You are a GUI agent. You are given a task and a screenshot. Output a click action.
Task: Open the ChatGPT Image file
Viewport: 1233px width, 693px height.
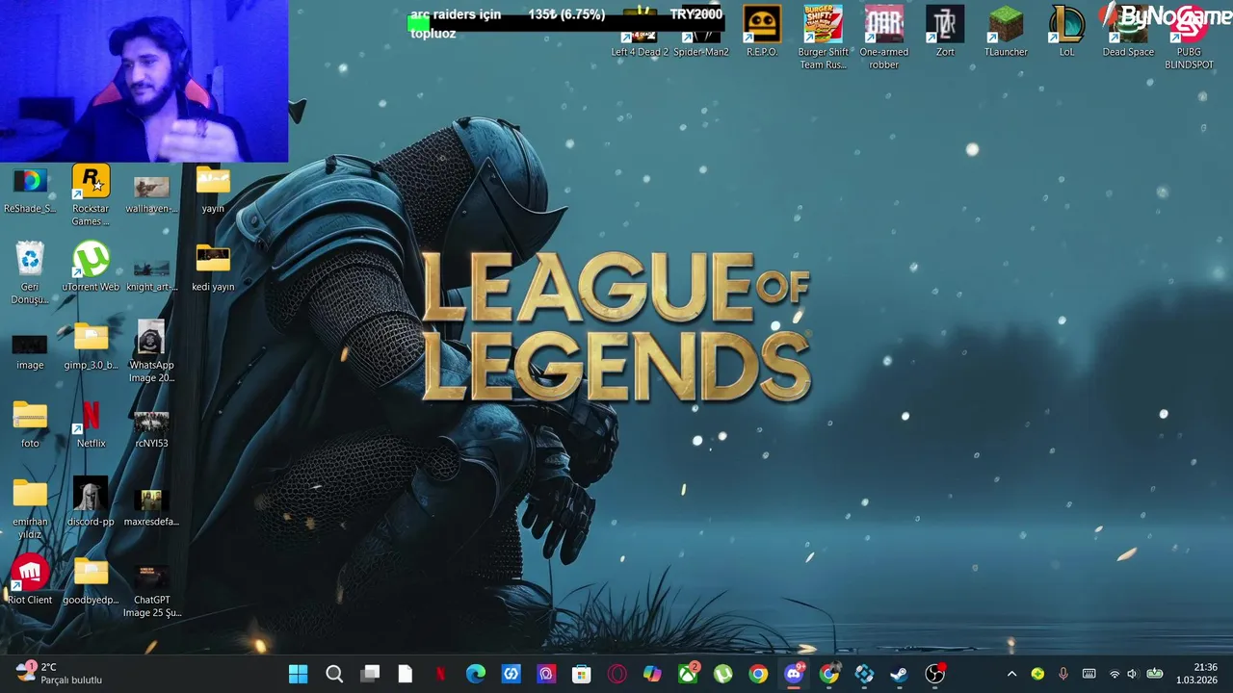[151, 592]
